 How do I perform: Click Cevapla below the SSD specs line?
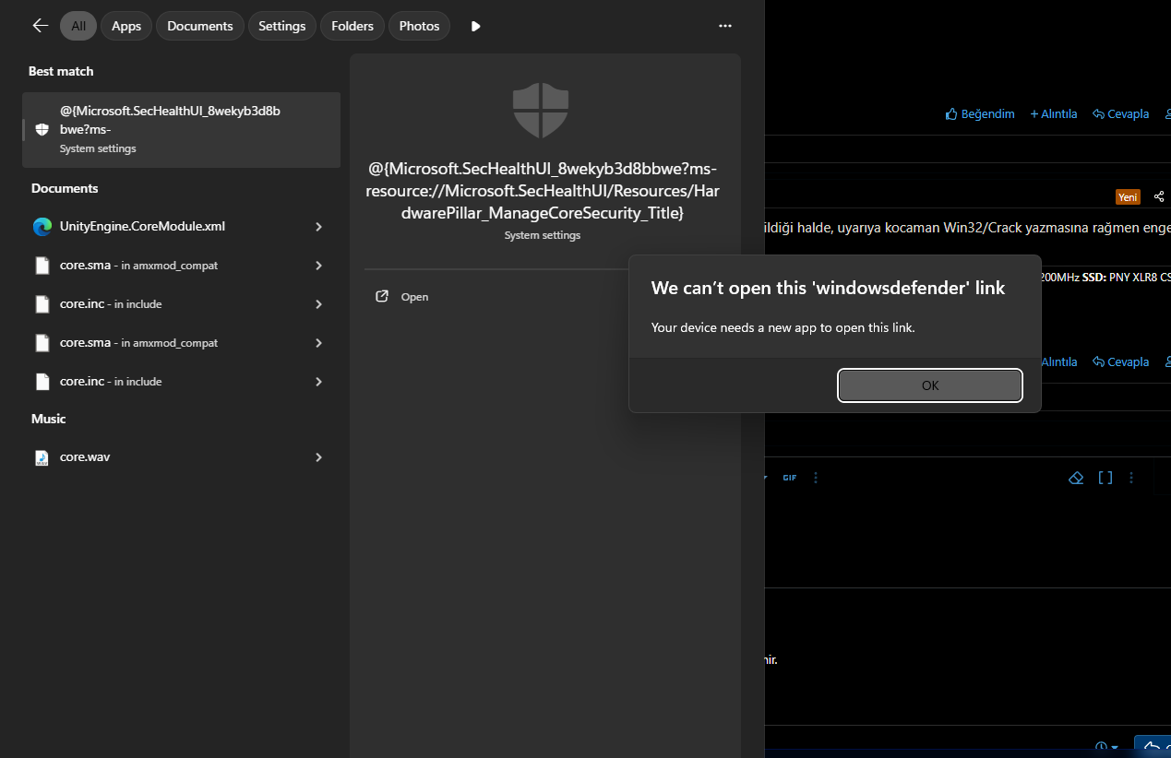(x=1120, y=361)
